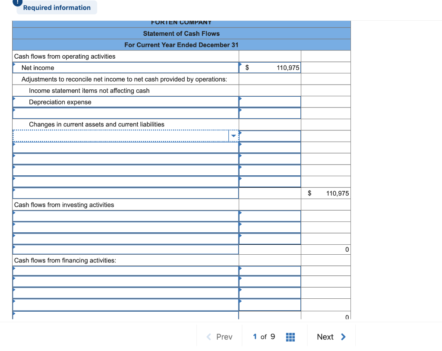Image resolution: width=442 pixels, height=351 pixels.
Task: Click the amount field beside the dotted dropdown row
Action: tap(270, 136)
